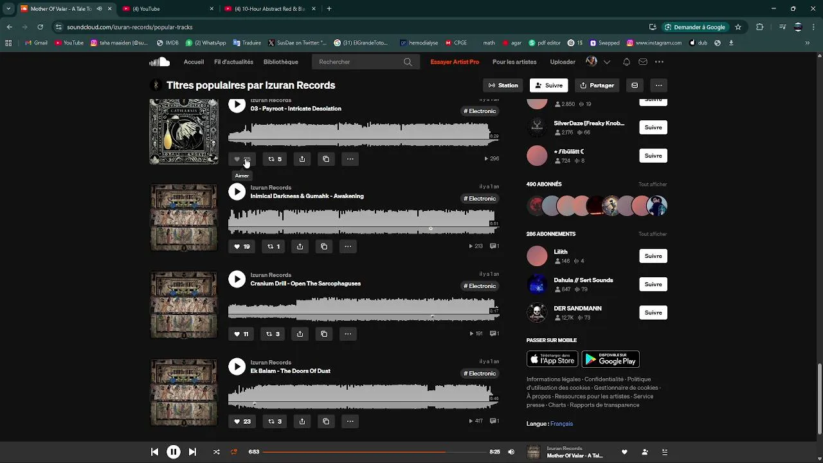Screen dimensions: 823x463
Task: Like the currently playing Mother Of Valar track
Action: (624, 452)
